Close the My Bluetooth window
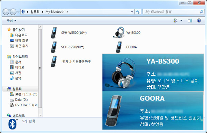207x133 pixels. click(x=199, y=3)
